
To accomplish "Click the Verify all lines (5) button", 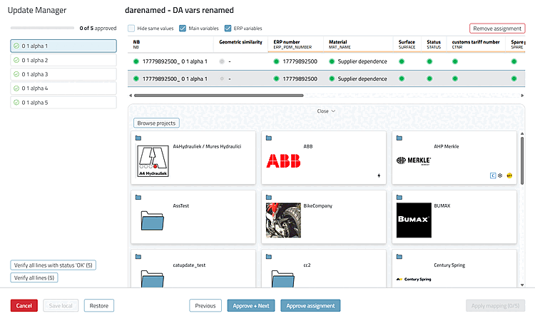I will tap(34, 277).
